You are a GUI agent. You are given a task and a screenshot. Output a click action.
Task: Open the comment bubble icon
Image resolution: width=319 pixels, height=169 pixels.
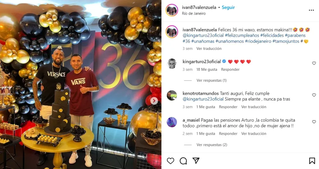point(183,161)
